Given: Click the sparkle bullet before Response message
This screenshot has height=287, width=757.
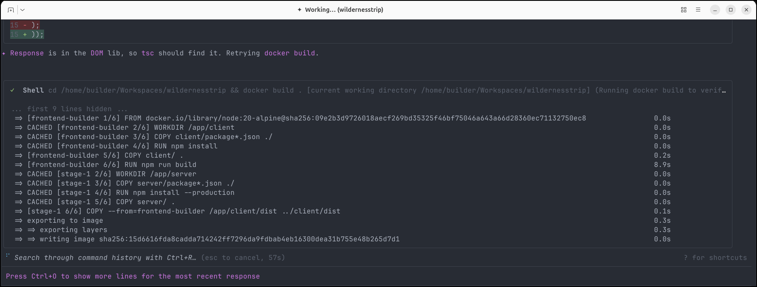Looking at the screenshot, I should pyautogui.click(x=4, y=53).
